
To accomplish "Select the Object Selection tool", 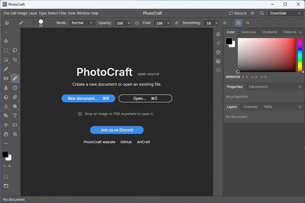I will (6, 60).
